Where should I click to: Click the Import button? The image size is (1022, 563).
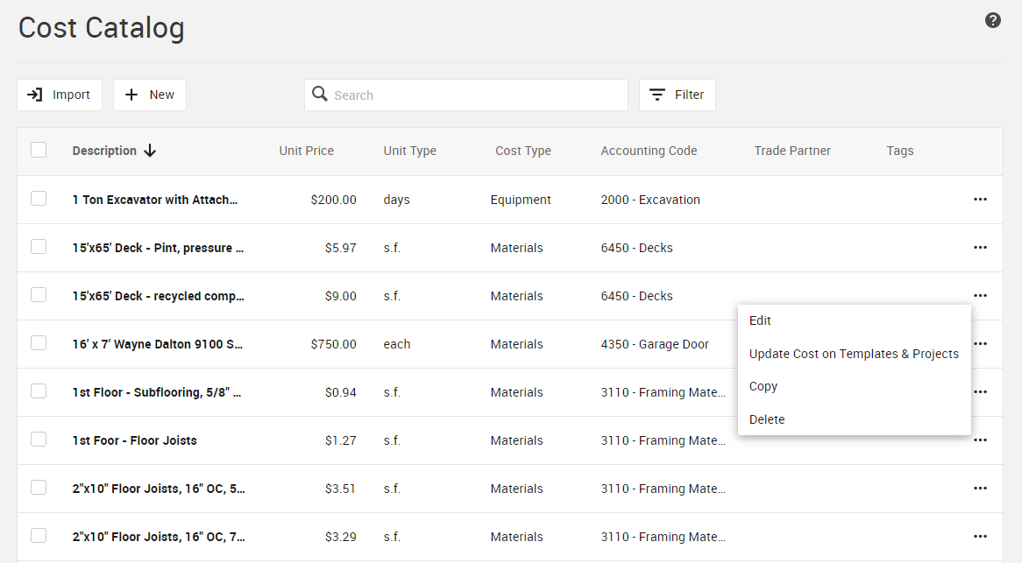click(60, 95)
